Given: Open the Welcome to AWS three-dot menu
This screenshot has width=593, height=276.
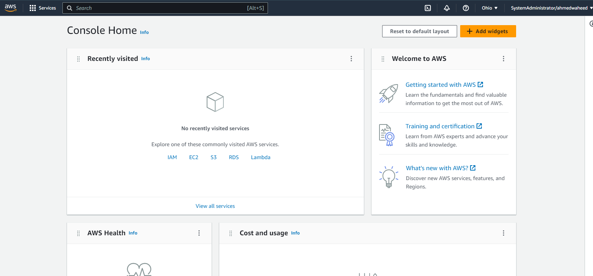Looking at the screenshot, I should pos(504,59).
